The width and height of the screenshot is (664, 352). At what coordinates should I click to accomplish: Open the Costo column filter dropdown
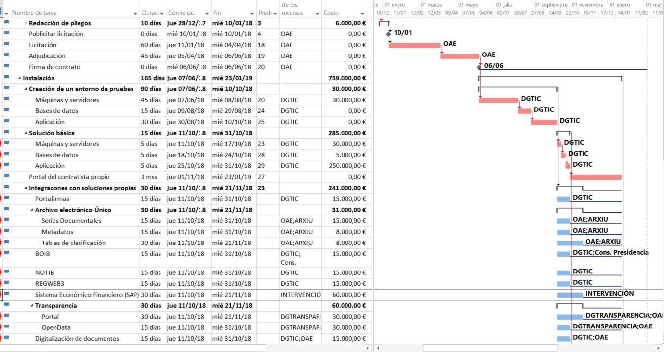point(362,13)
